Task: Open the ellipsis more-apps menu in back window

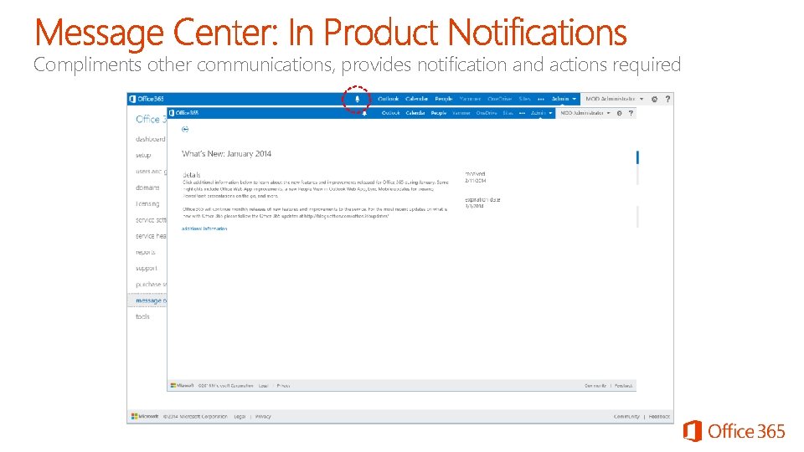Action: pos(540,100)
